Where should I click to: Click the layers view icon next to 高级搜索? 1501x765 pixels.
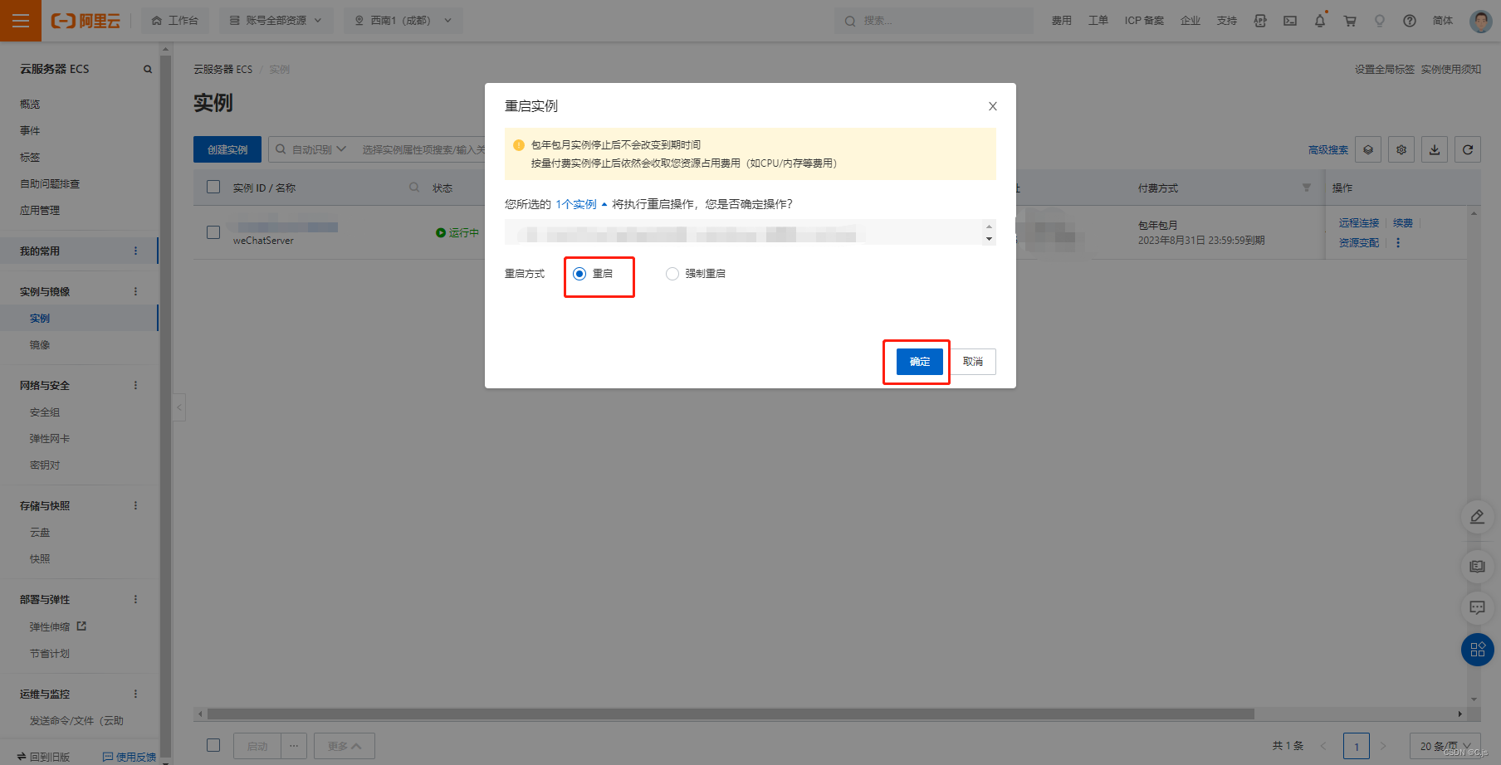(x=1367, y=149)
